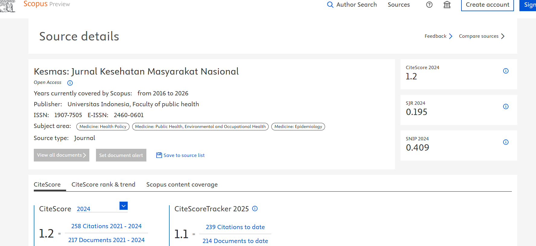Expand the Compare sources chevron
The height and width of the screenshot is (246, 536).
tap(503, 36)
